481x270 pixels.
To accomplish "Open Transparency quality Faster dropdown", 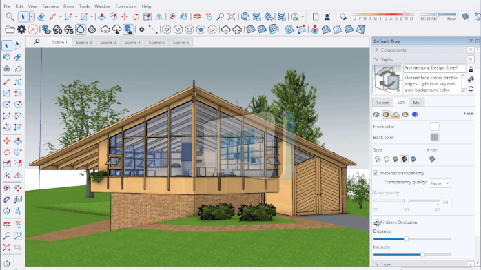I will [x=440, y=183].
